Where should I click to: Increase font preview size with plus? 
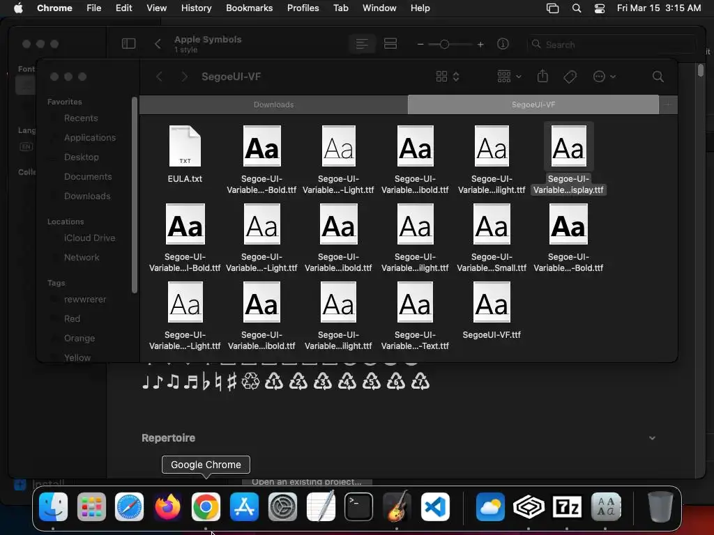click(x=480, y=44)
